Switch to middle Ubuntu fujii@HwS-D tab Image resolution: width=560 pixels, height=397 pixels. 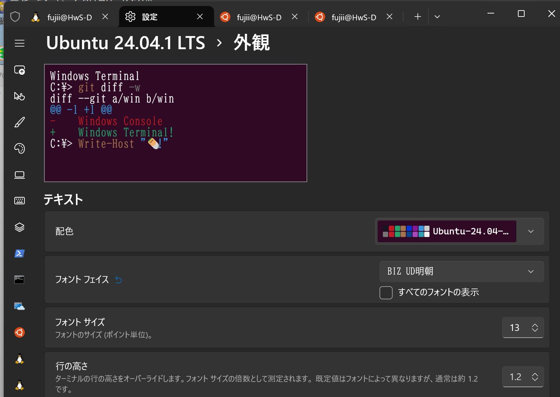coord(259,17)
